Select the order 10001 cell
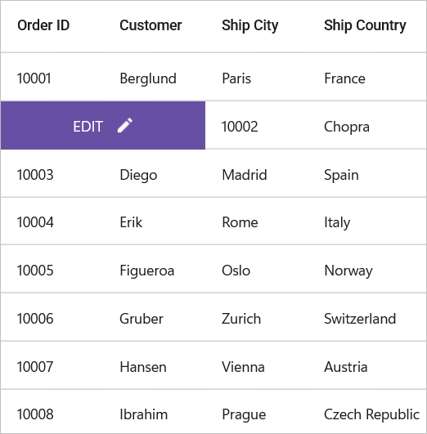427x434 pixels. coord(52,77)
